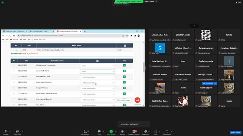Click green action icon for Anugrah Wibawa
243x136 pixels.
click(x=124, y=88)
